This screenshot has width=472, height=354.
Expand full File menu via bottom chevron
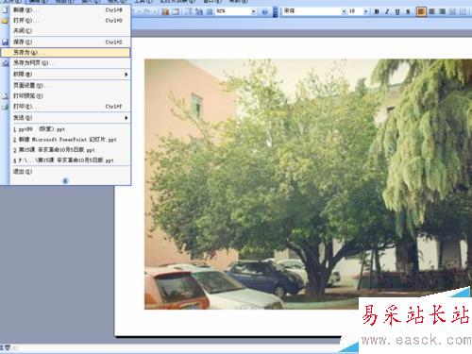(65, 180)
